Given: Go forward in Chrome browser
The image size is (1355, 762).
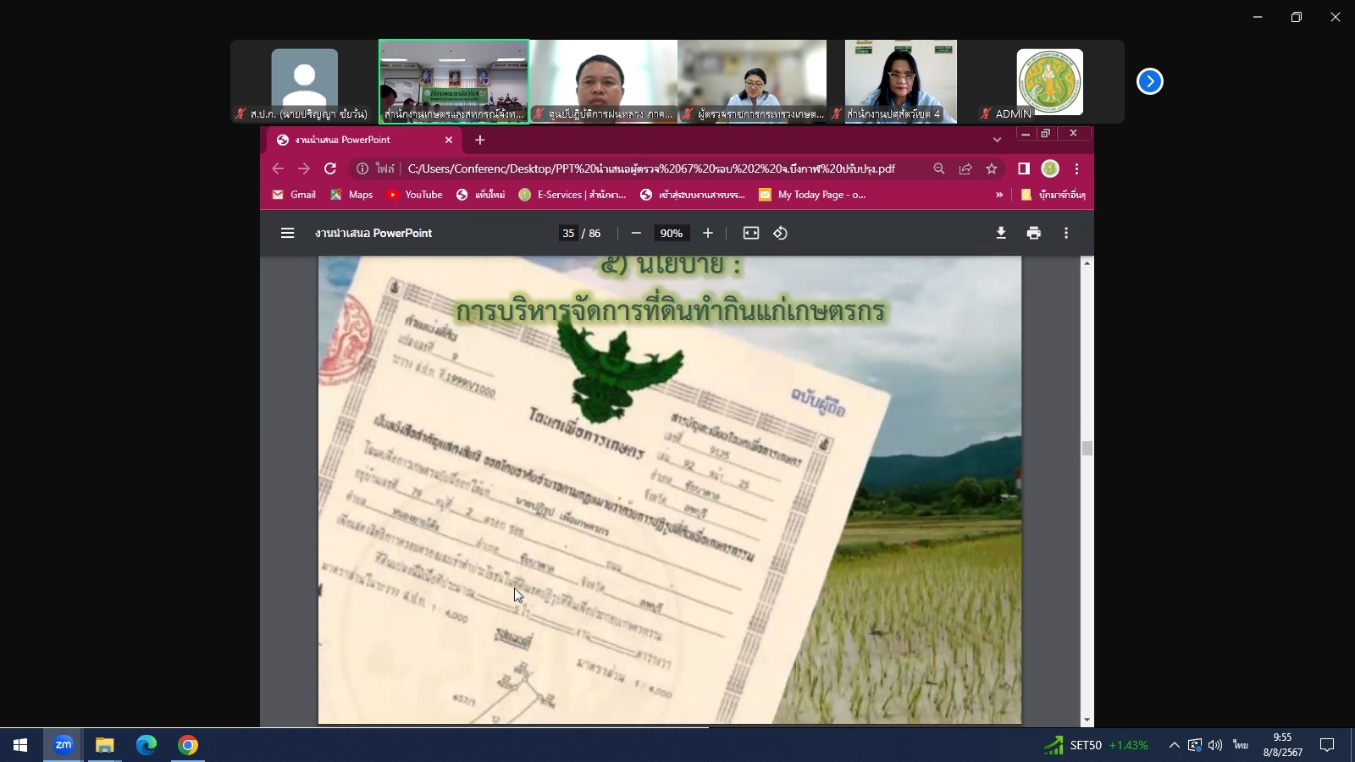Looking at the screenshot, I should (x=304, y=168).
